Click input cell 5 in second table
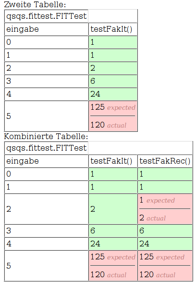 pyautogui.click(x=46, y=116)
